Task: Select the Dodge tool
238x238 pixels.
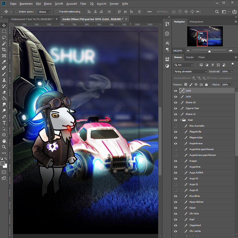Action: point(4,110)
